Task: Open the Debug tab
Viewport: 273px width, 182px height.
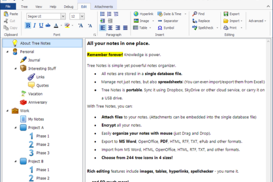Action: [x=68, y=6]
